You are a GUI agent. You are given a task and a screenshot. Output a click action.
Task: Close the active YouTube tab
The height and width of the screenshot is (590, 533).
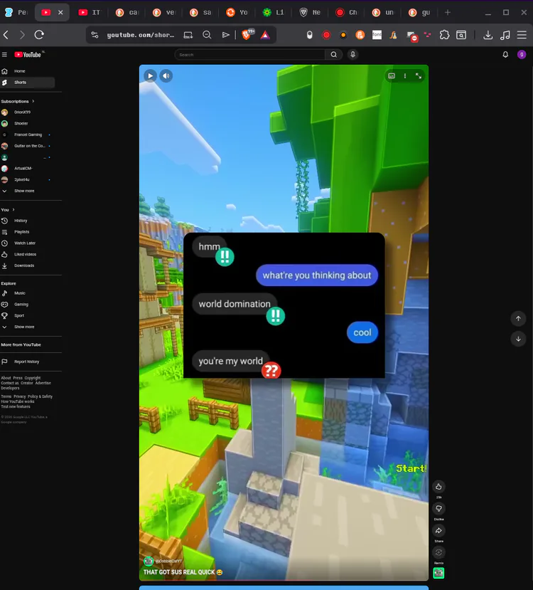click(x=60, y=12)
